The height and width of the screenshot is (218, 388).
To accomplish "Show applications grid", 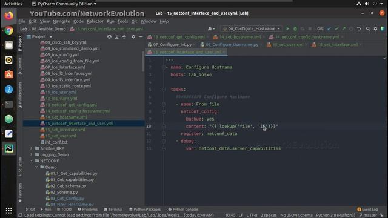I will point(8,211).
